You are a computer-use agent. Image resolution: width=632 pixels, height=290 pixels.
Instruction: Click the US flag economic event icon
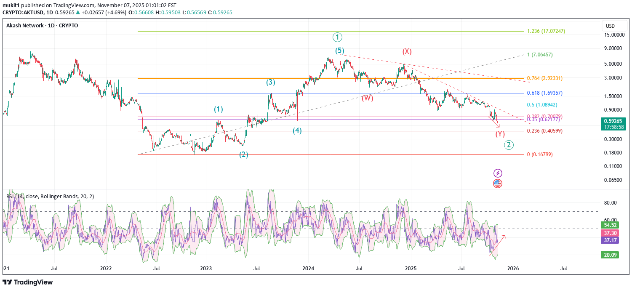[x=498, y=183]
